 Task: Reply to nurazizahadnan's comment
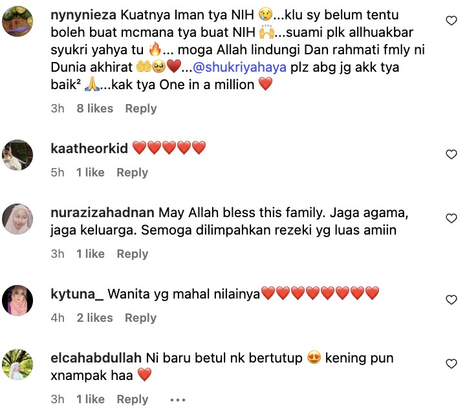point(132,254)
